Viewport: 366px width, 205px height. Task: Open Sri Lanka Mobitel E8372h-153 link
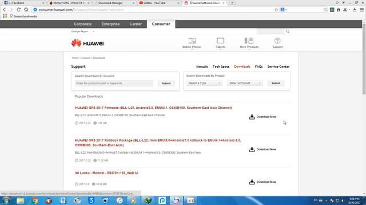pos(106,173)
